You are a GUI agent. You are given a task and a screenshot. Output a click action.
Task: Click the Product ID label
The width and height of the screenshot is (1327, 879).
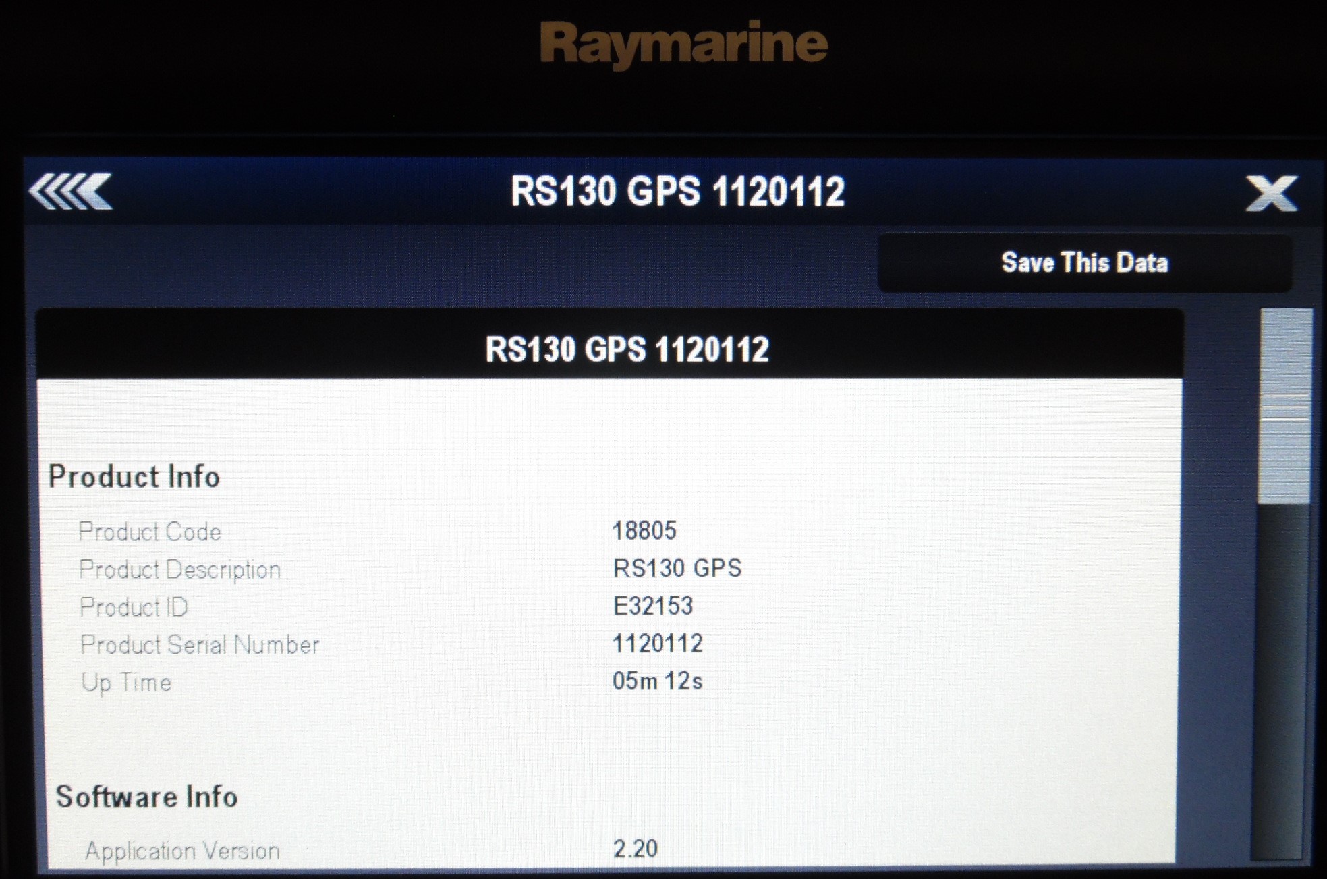click(134, 607)
